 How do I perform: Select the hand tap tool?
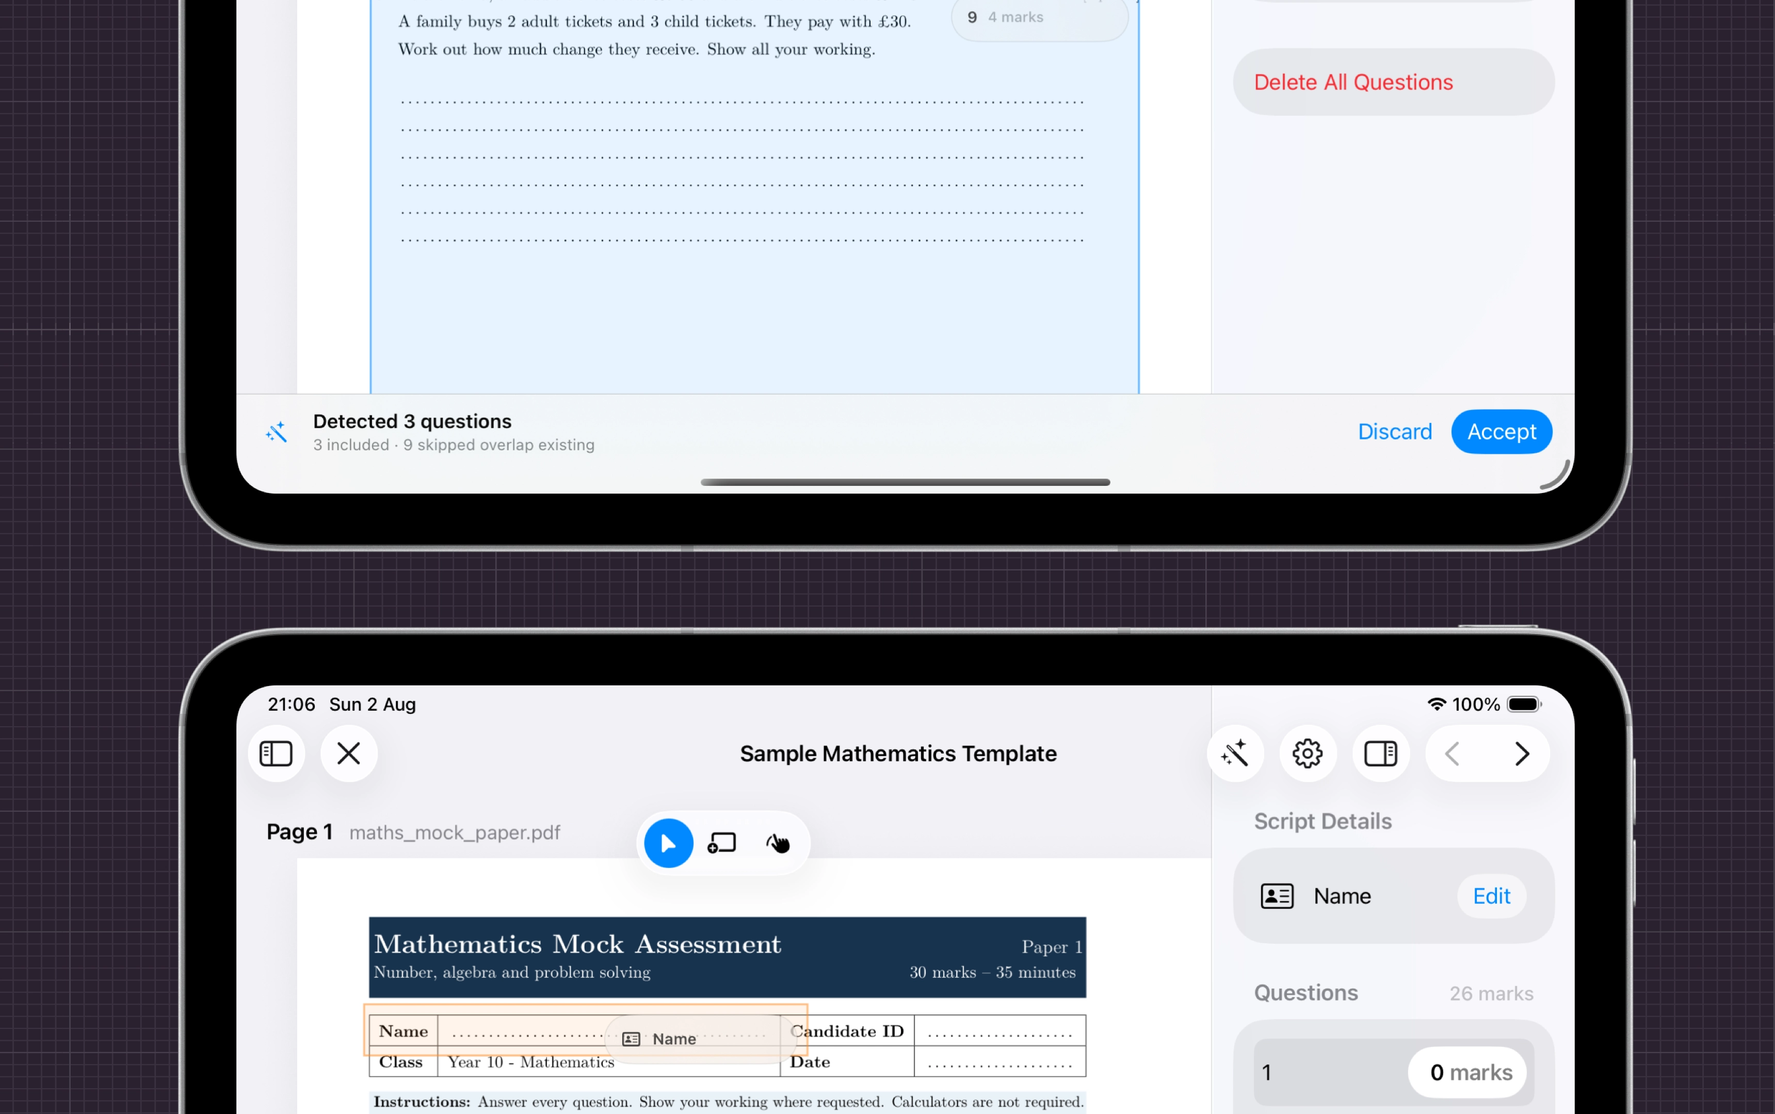coord(778,843)
